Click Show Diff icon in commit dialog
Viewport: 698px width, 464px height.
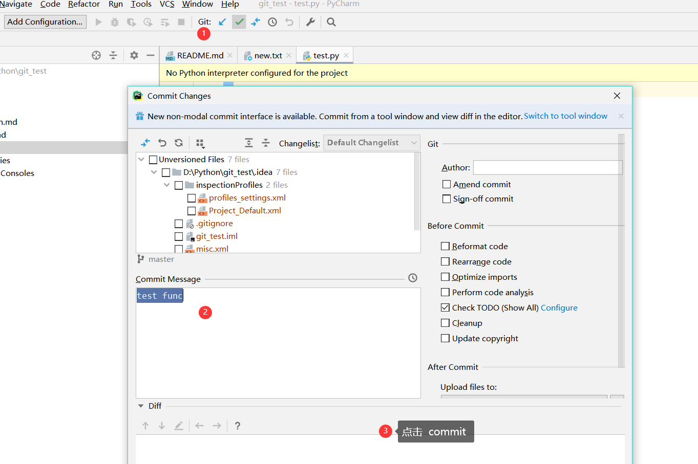pos(145,143)
